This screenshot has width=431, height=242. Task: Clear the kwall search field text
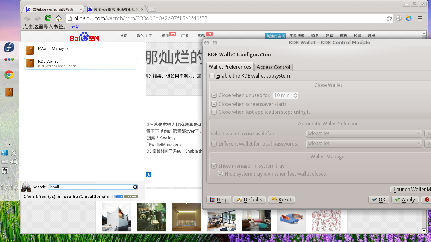(x=134, y=187)
